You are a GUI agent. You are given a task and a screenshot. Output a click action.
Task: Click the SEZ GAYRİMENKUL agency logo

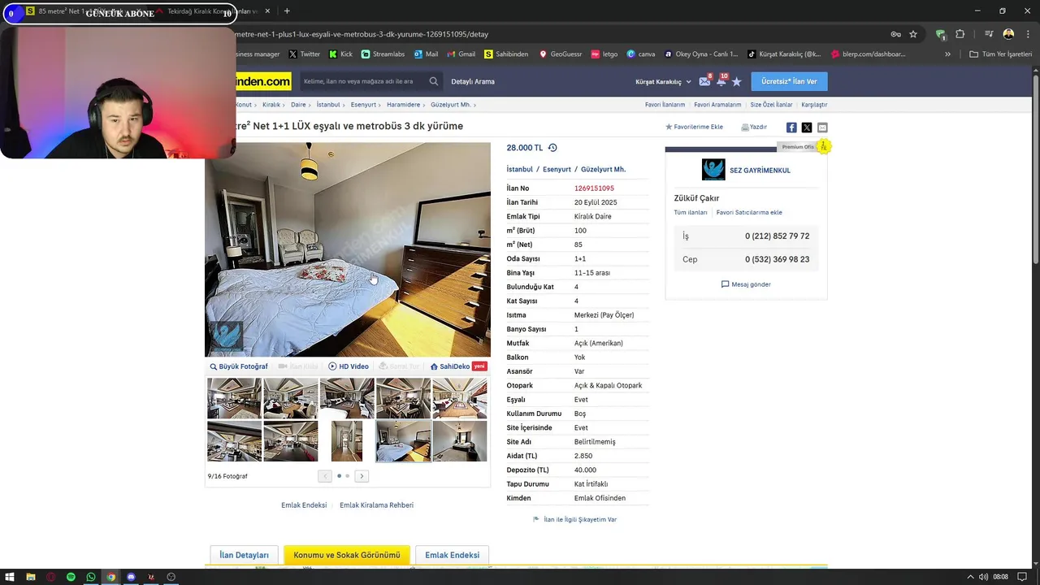tap(713, 170)
